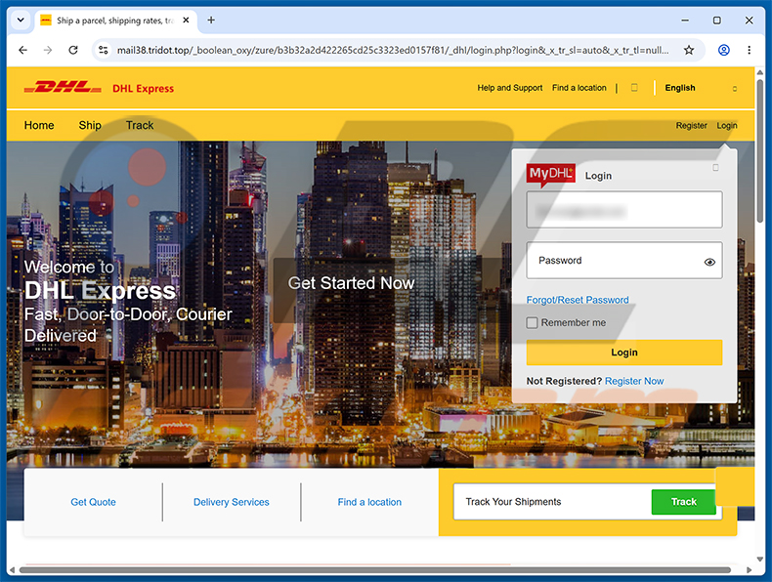Click the Track Your Shipments field
Screen dimensions: 772x582
point(552,502)
